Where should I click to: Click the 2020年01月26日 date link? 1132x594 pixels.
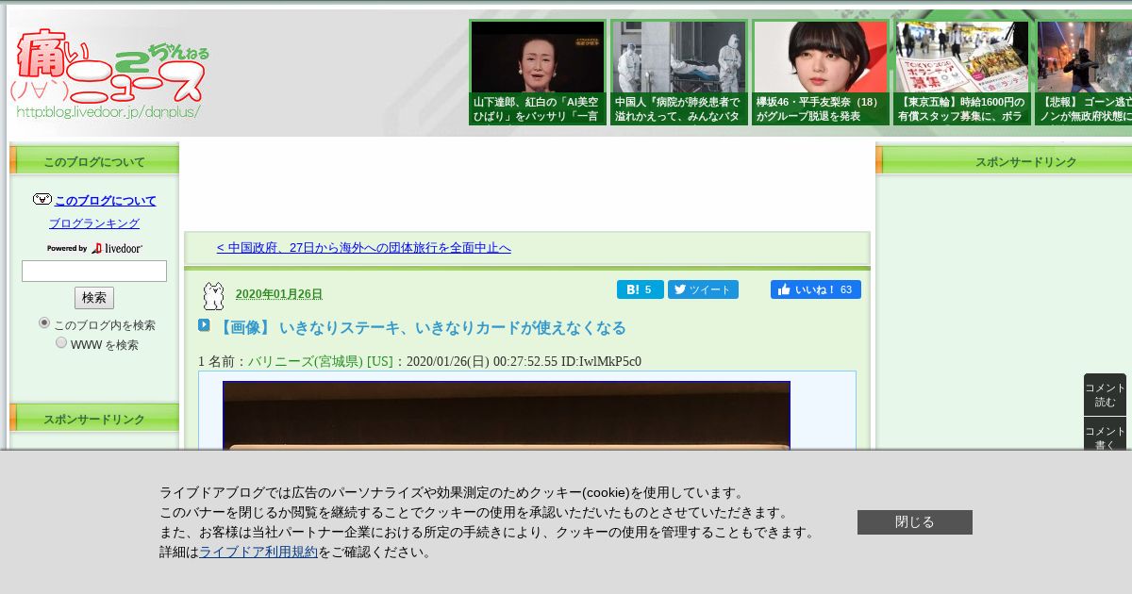tap(279, 294)
